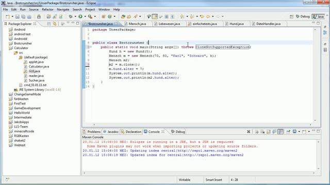Image resolution: width=330 pixels, height=185 pixels.
Task: Open the Package Explorer view menu triangle
Action: tap(68, 23)
